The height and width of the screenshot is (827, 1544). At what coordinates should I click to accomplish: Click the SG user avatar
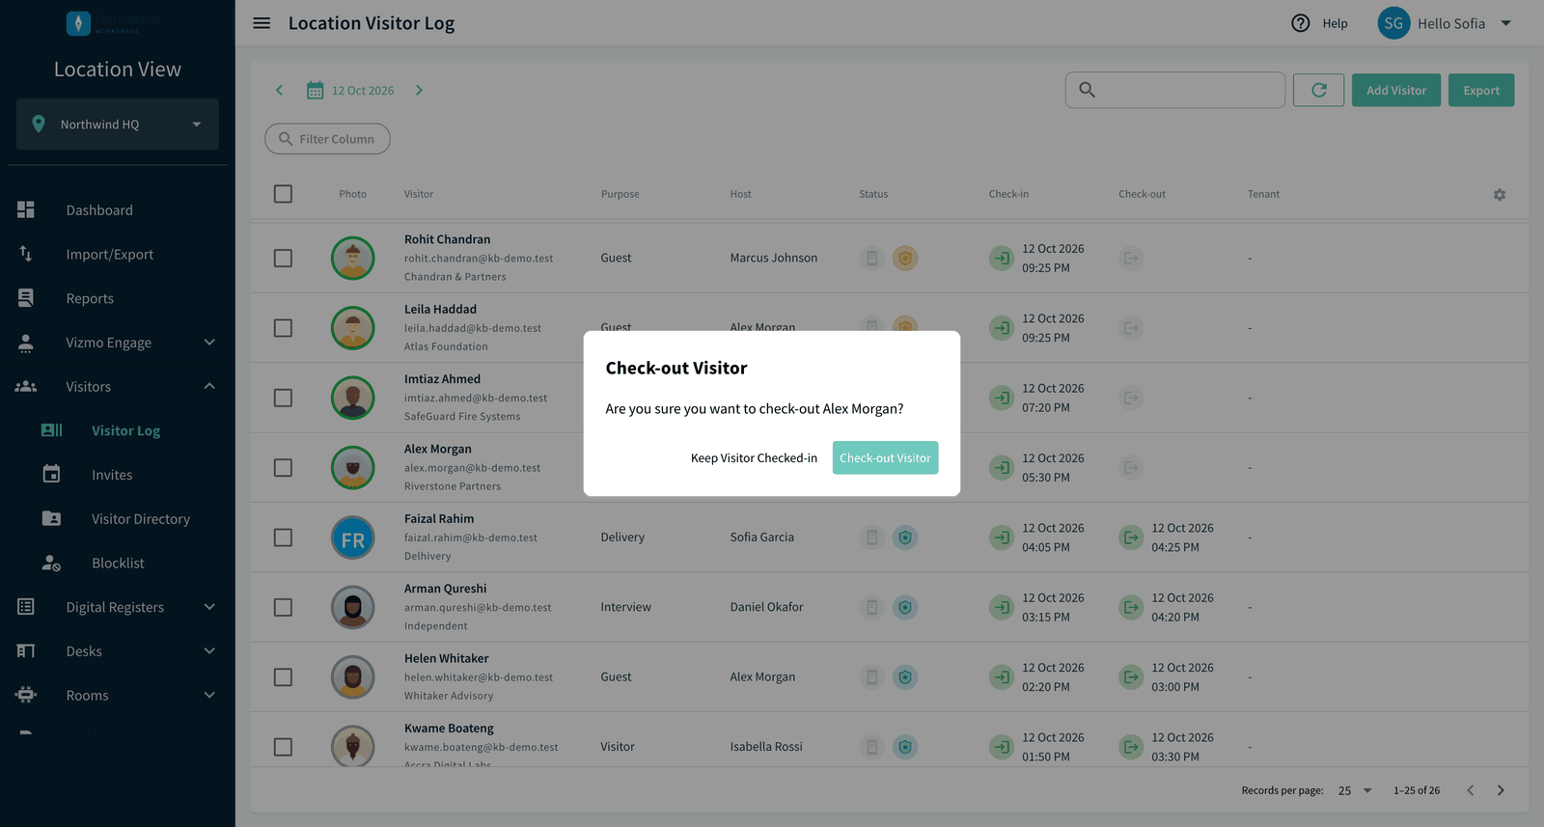(x=1393, y=23)
